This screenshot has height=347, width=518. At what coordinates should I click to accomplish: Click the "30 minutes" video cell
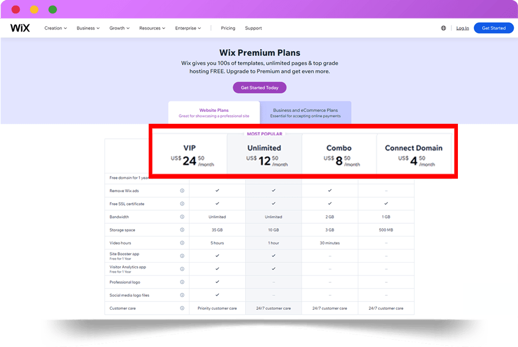pyautogui.click(x=329, y=243)
